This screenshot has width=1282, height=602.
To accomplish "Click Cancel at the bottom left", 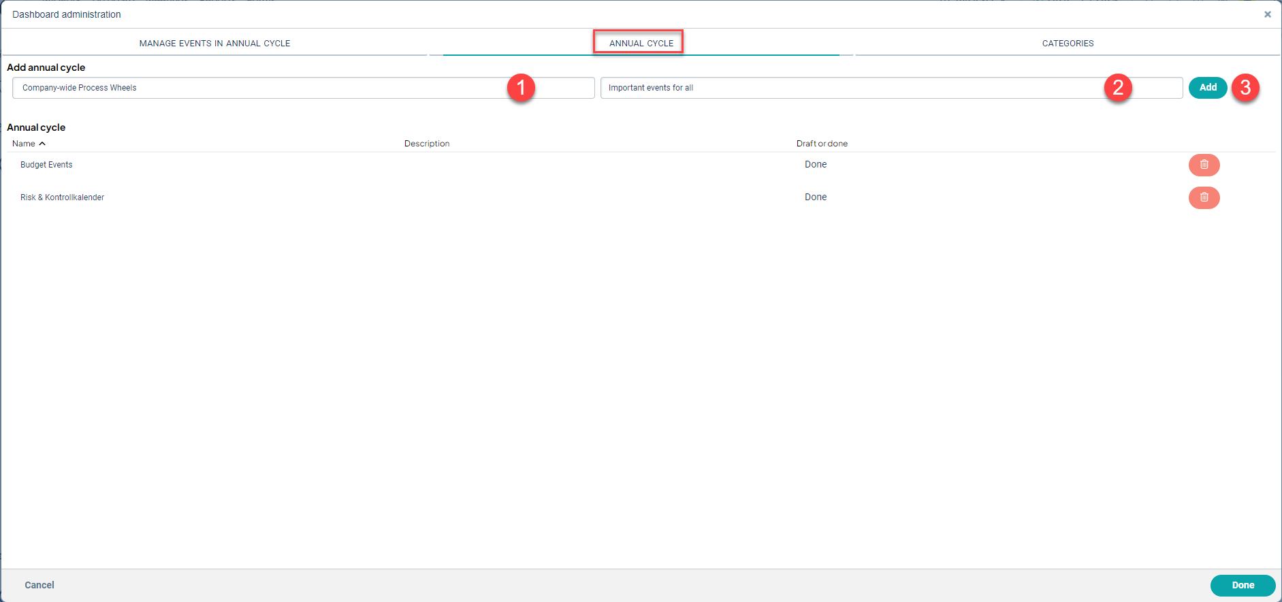I will (x=39, y=585).
